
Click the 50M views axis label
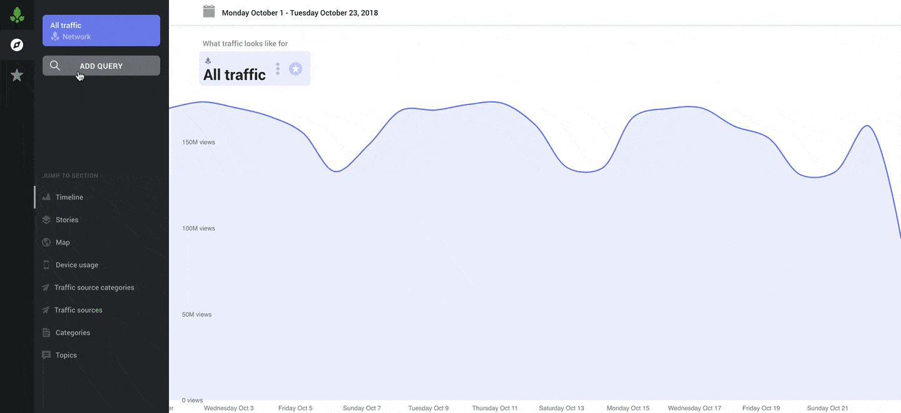pyautogui.click(x=197, y=314)
